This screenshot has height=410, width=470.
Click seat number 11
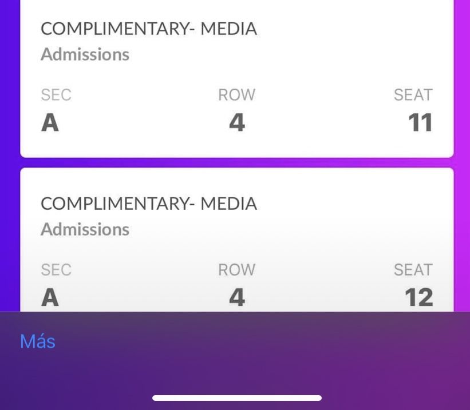tap(420, 123)
